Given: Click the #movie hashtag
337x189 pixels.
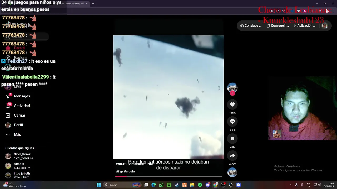Looking at the screenshot, I should [x=129, y=171].
